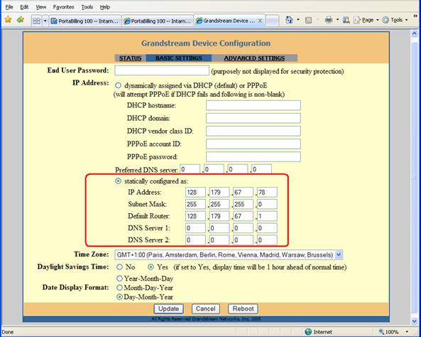Open the Help menu
The width and height of the screenshot is (421, 337).
click(x=105, y=7)
